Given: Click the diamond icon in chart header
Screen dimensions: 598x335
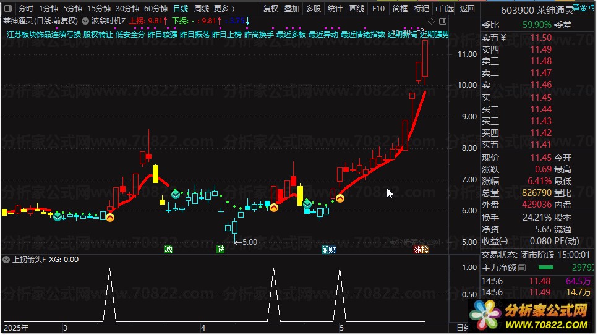Looking at the screenshot, I should pyautogui.click(x=431, y=22).
